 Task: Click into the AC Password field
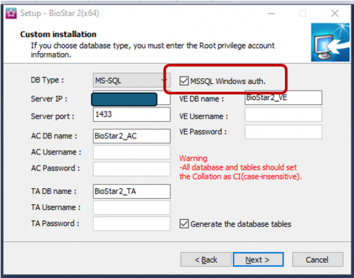pyautogui.click(x=131, y=168)
